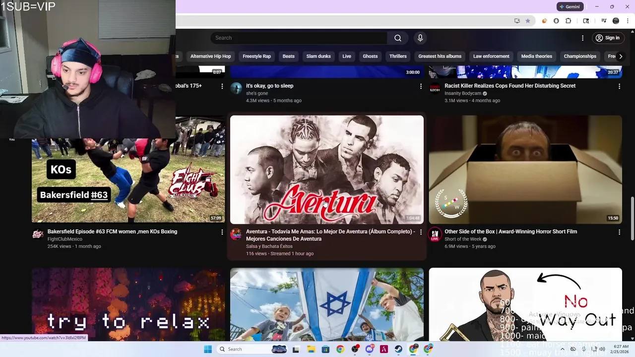The width and height of the screenshot is (635, 357).
Task: Open 'Racist Killer Realizes Cops Found' title link
Action: [510, 86]
